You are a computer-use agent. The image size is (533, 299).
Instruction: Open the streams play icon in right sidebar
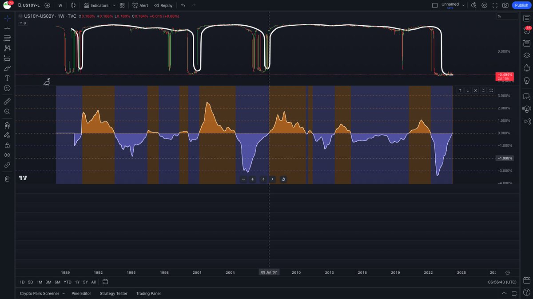527,121
